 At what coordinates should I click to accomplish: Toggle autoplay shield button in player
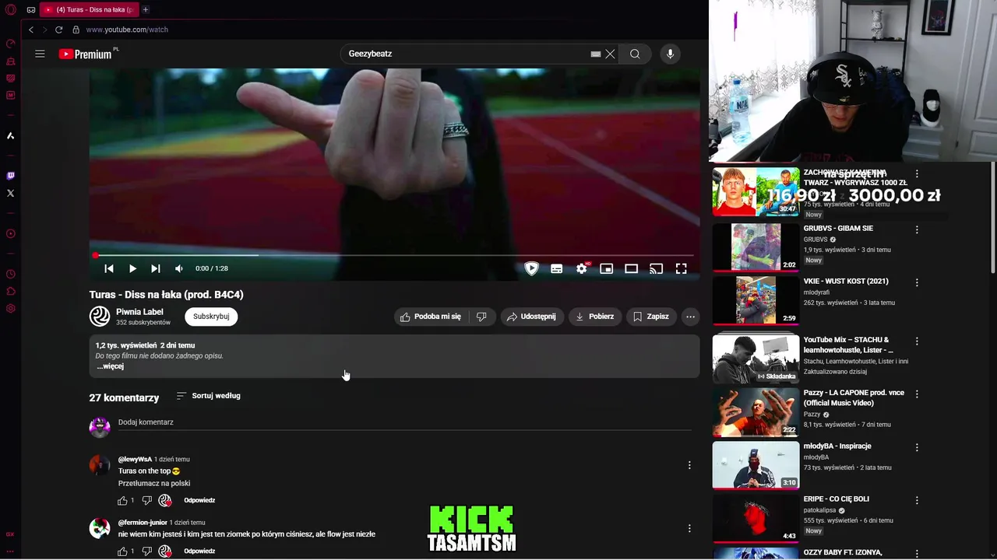[x=531, y=268]
